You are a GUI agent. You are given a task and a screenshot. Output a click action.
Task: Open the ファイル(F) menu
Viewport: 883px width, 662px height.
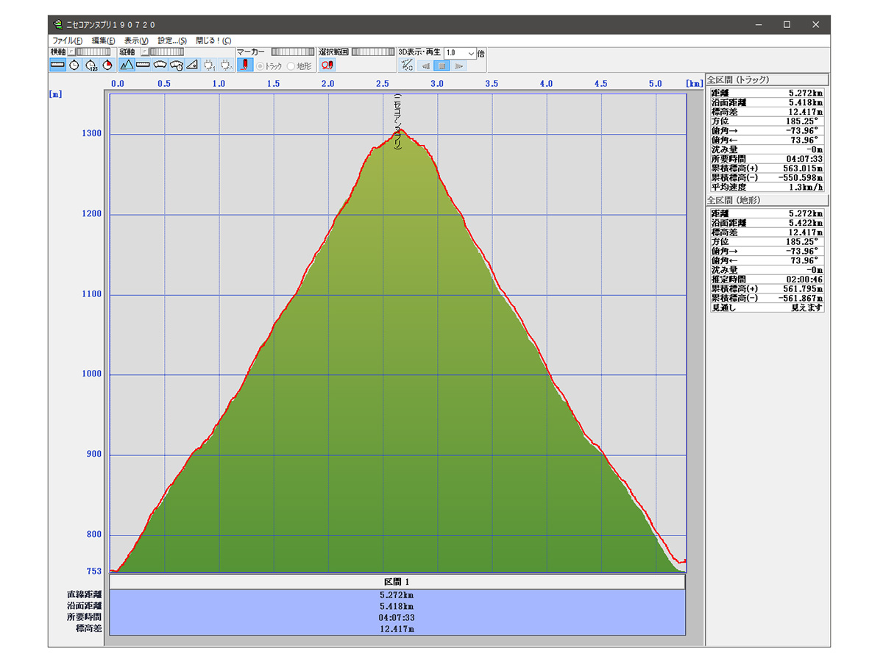[67, 40]
